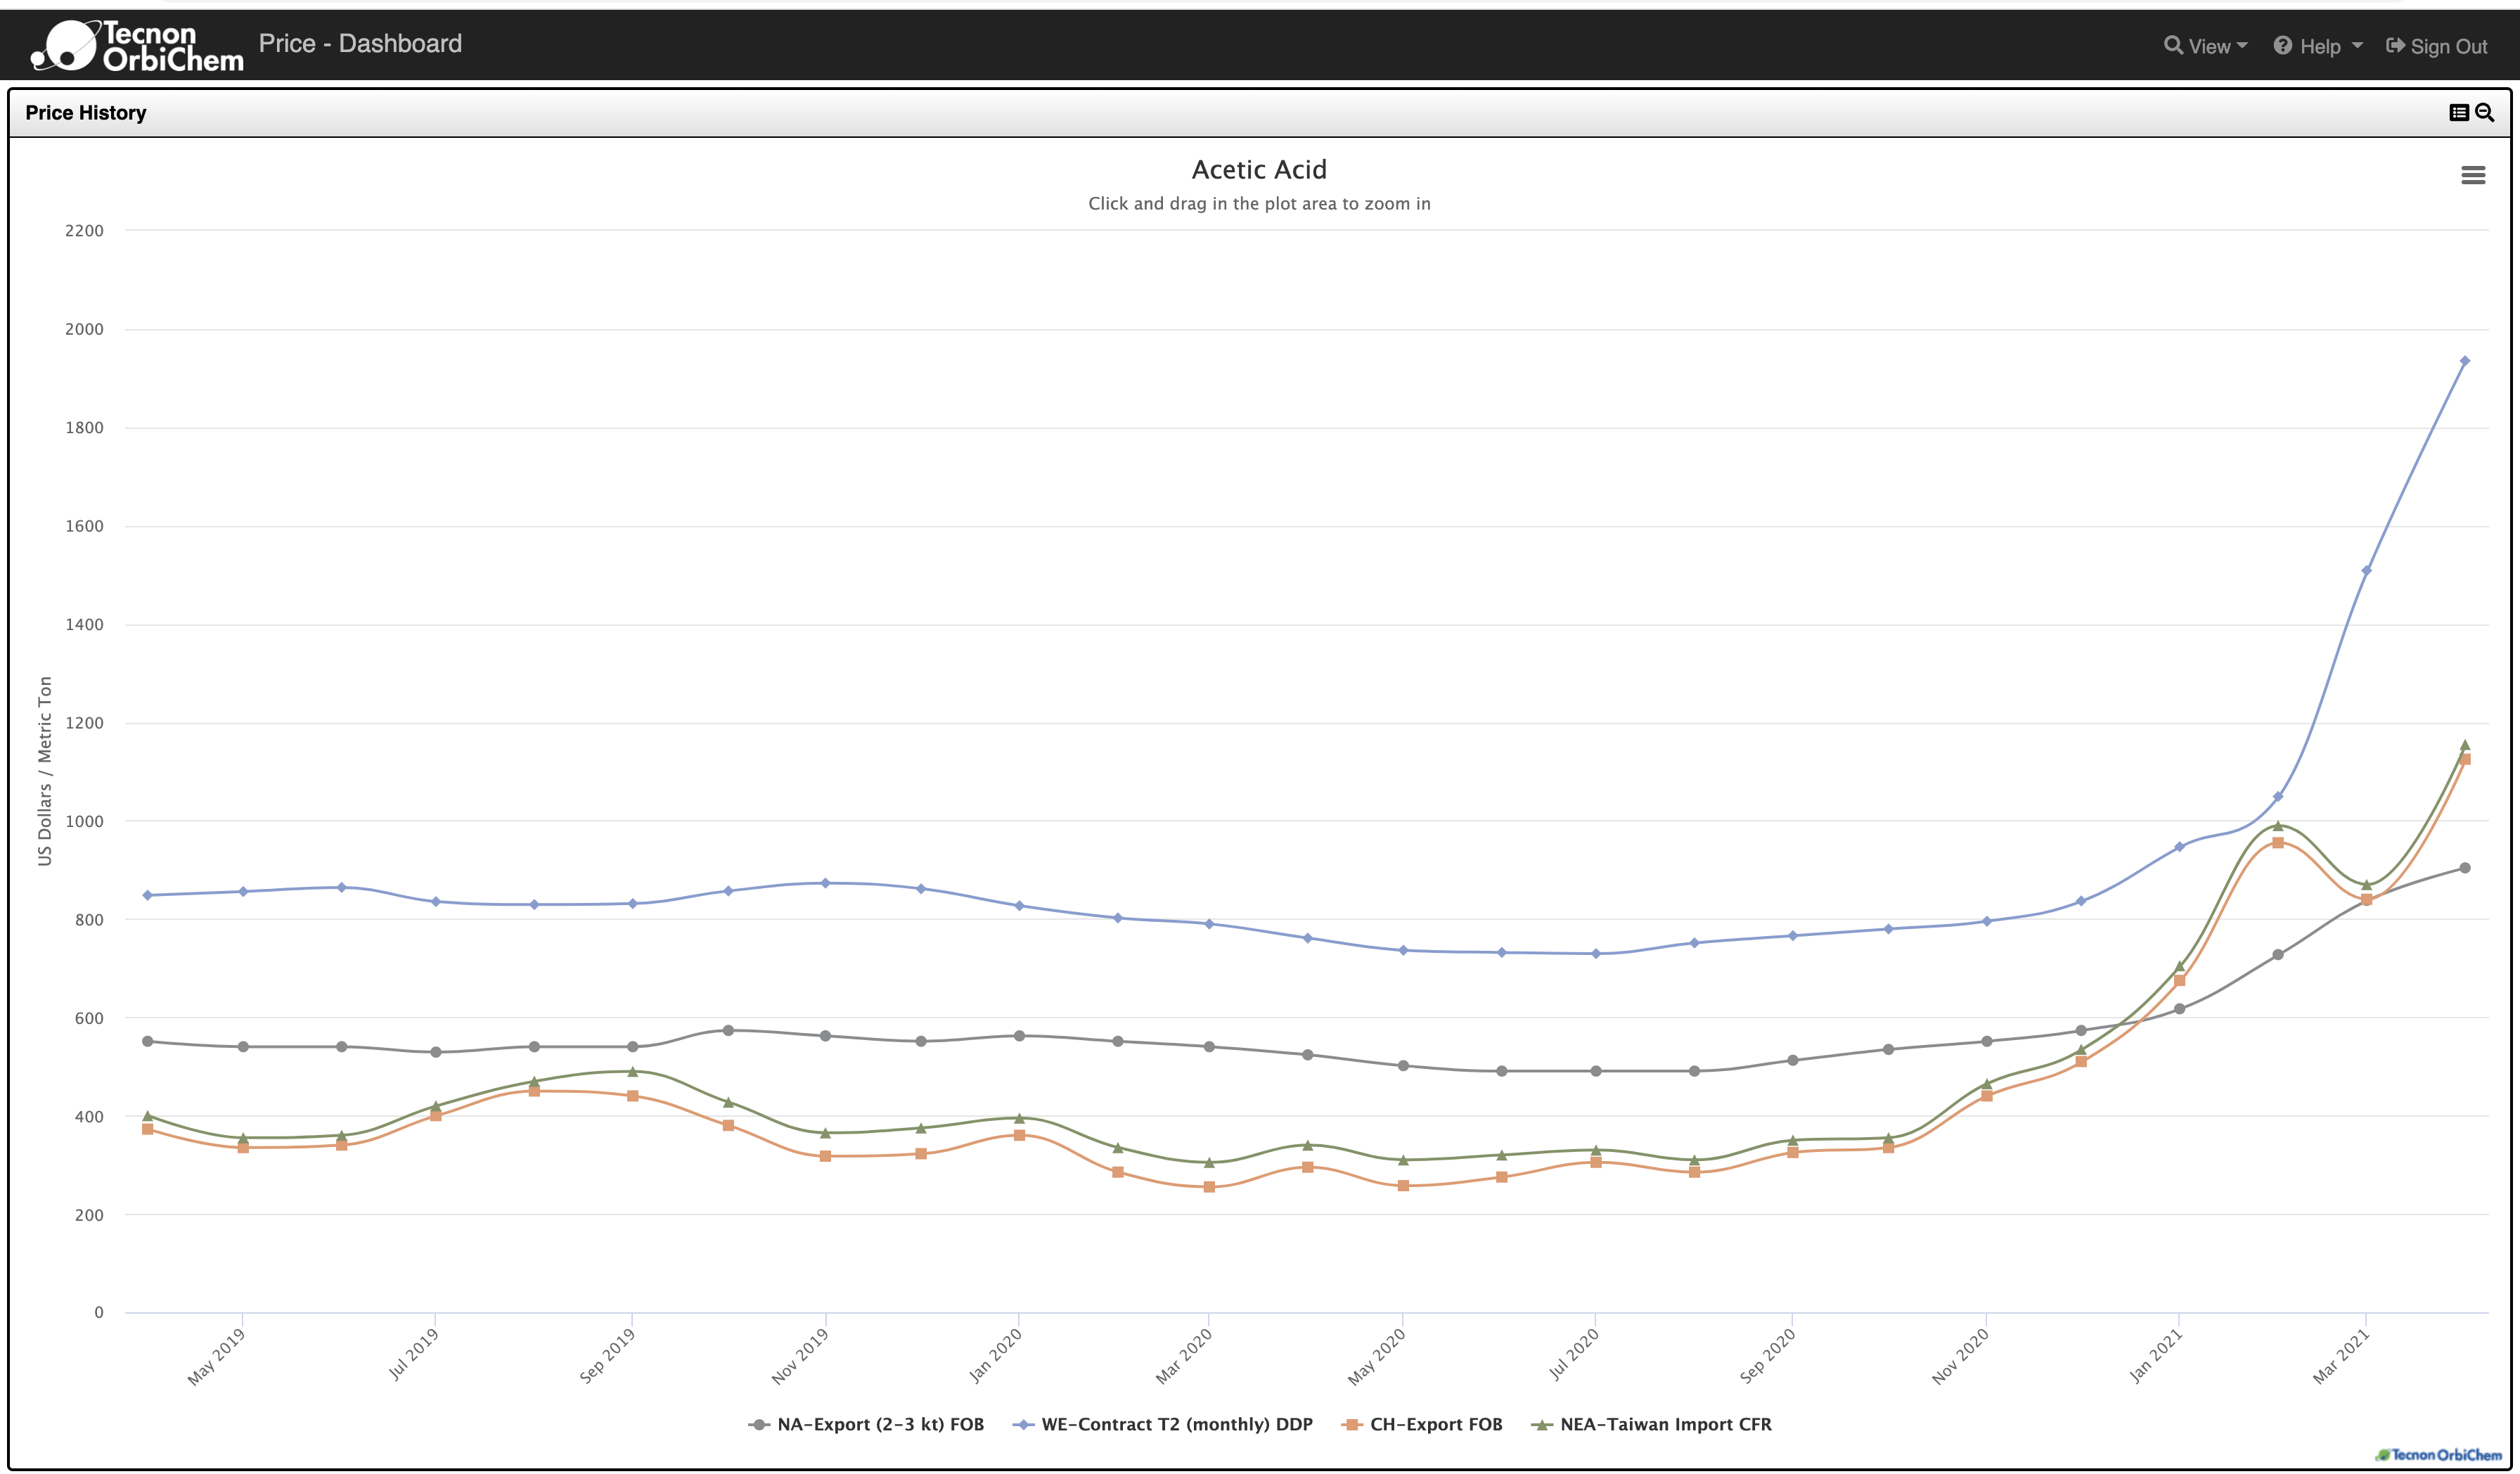Click the Sep 2020 x-axis label
Screen dimensions: 2520x1474
click(1767, 1357)
